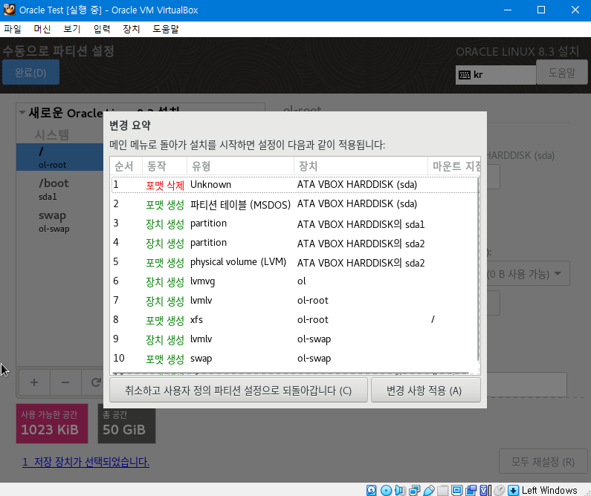Click the CPU virtualization status icon
Screen dimensions: 591x496
pos(485,490)
